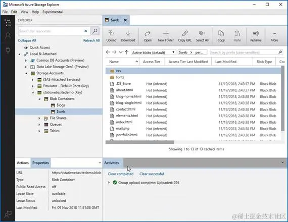The width and height of the screenshot is (288, 222).
Task: Open the Experimental menu
Action: tap(53, 12)
